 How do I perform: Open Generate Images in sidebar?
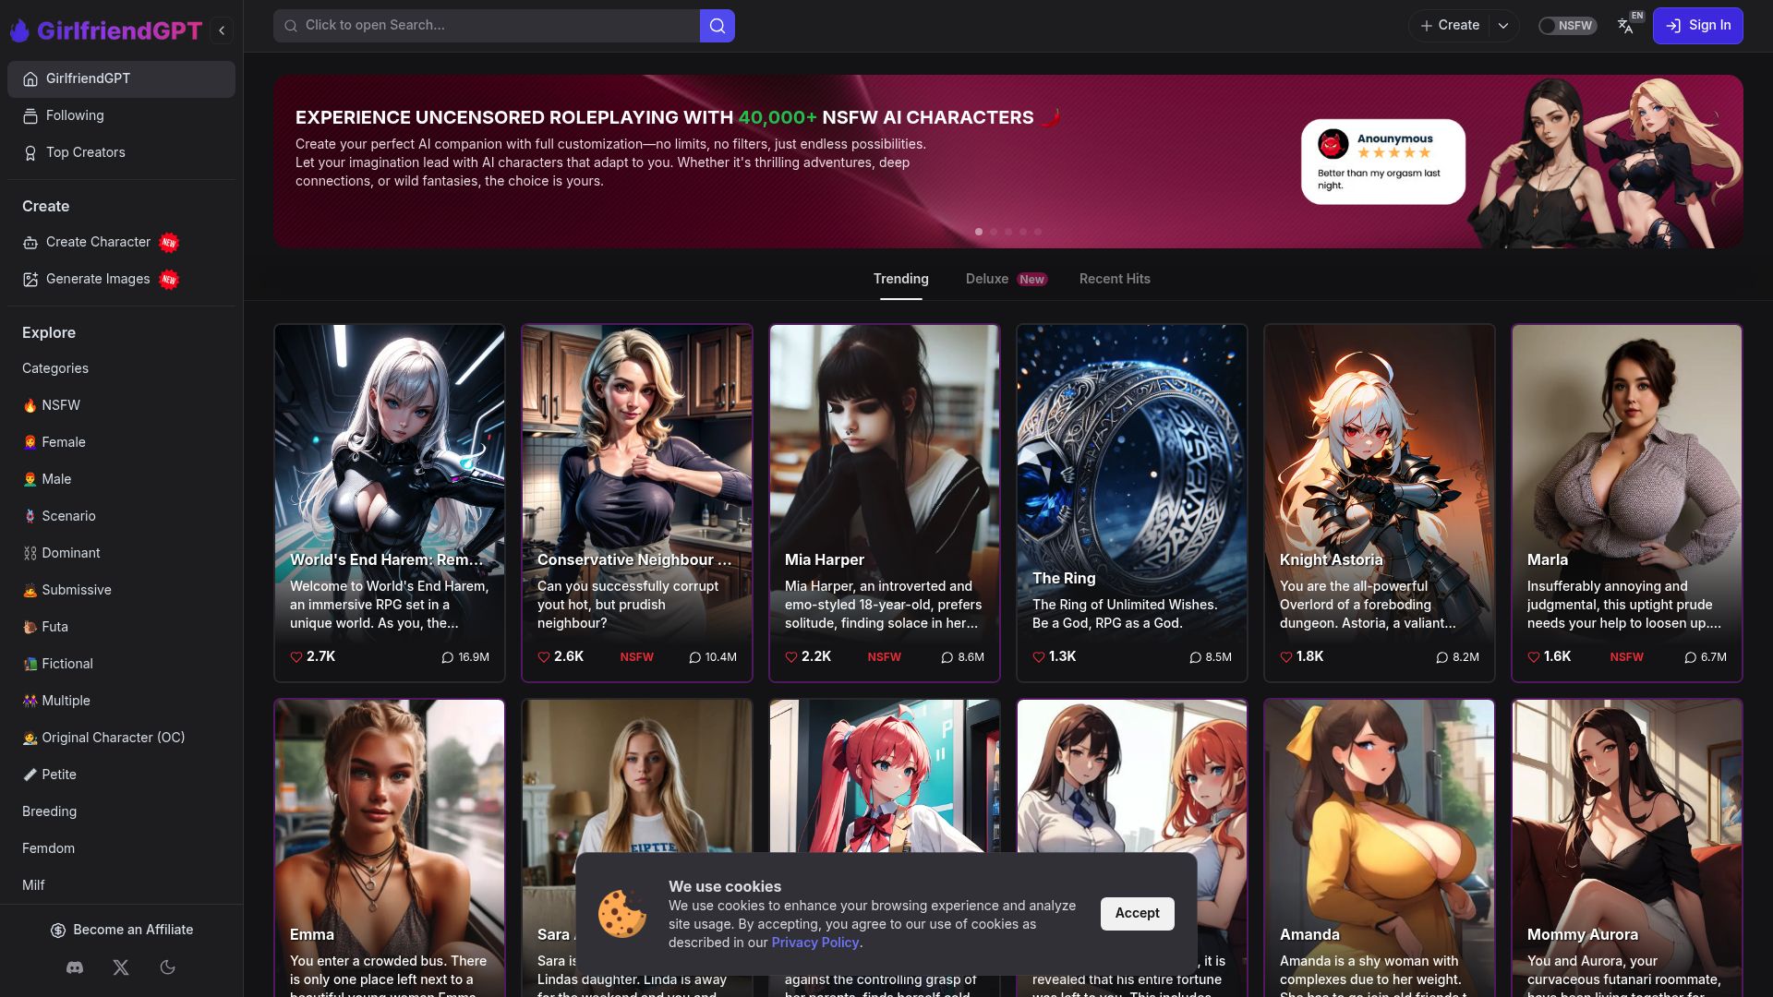[x=121, y=279]
